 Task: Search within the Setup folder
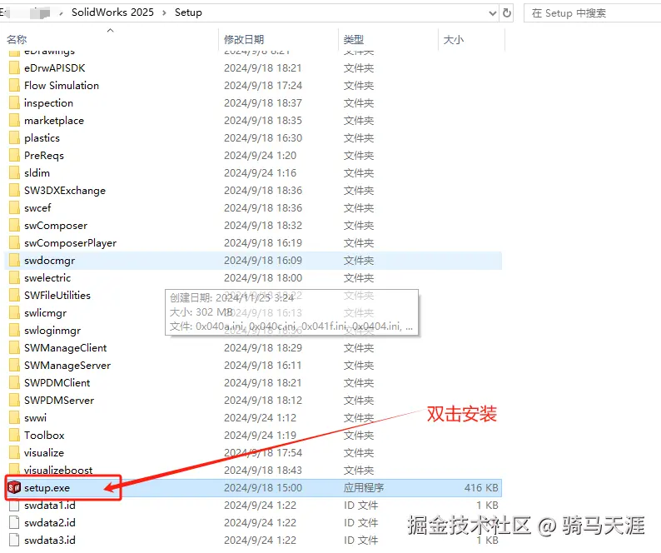pos(592,13)
